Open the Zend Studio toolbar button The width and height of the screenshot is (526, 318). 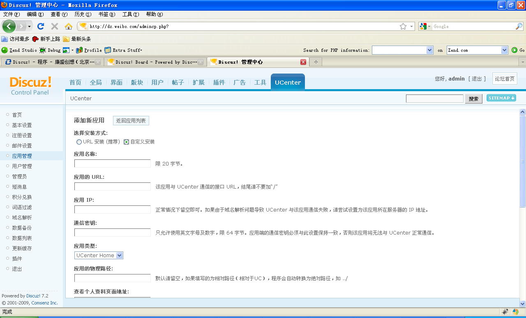[19, 50]
